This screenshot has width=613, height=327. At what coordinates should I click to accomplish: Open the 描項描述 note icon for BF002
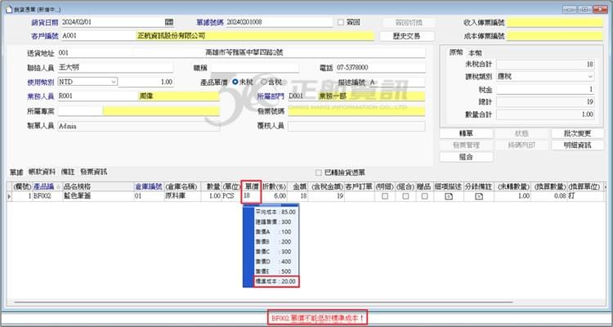(449, 196)
